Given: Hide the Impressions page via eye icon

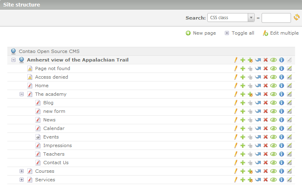Looking at the screenshot, I should tap(273, 145).
